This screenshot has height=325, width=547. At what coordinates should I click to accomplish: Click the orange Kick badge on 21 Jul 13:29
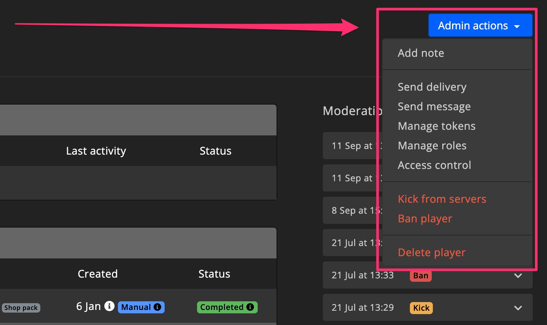(x=421, y=308)
